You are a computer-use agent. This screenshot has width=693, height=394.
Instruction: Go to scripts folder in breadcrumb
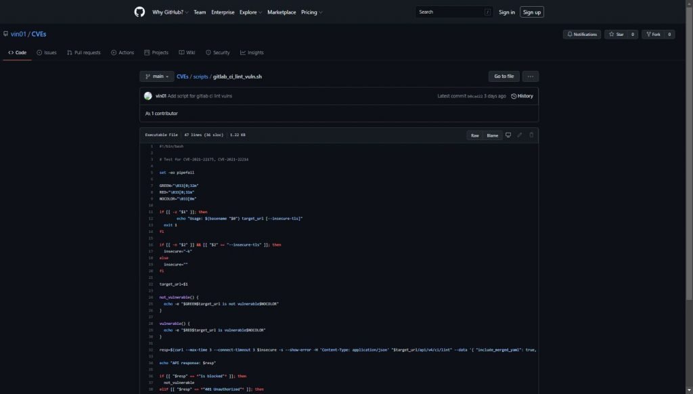click(x=200, y=76)
